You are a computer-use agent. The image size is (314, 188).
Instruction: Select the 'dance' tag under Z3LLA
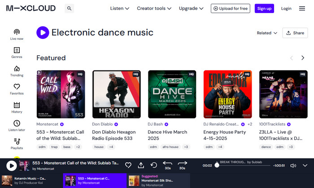266,147
